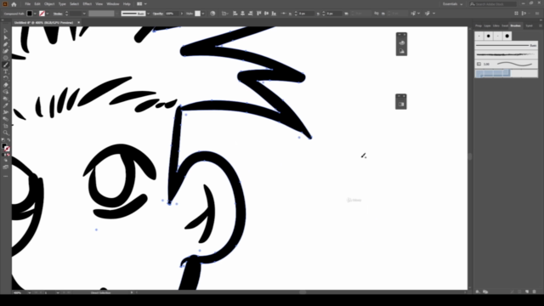
Task: Click the Stroke label link
Action: coord(58,14)
